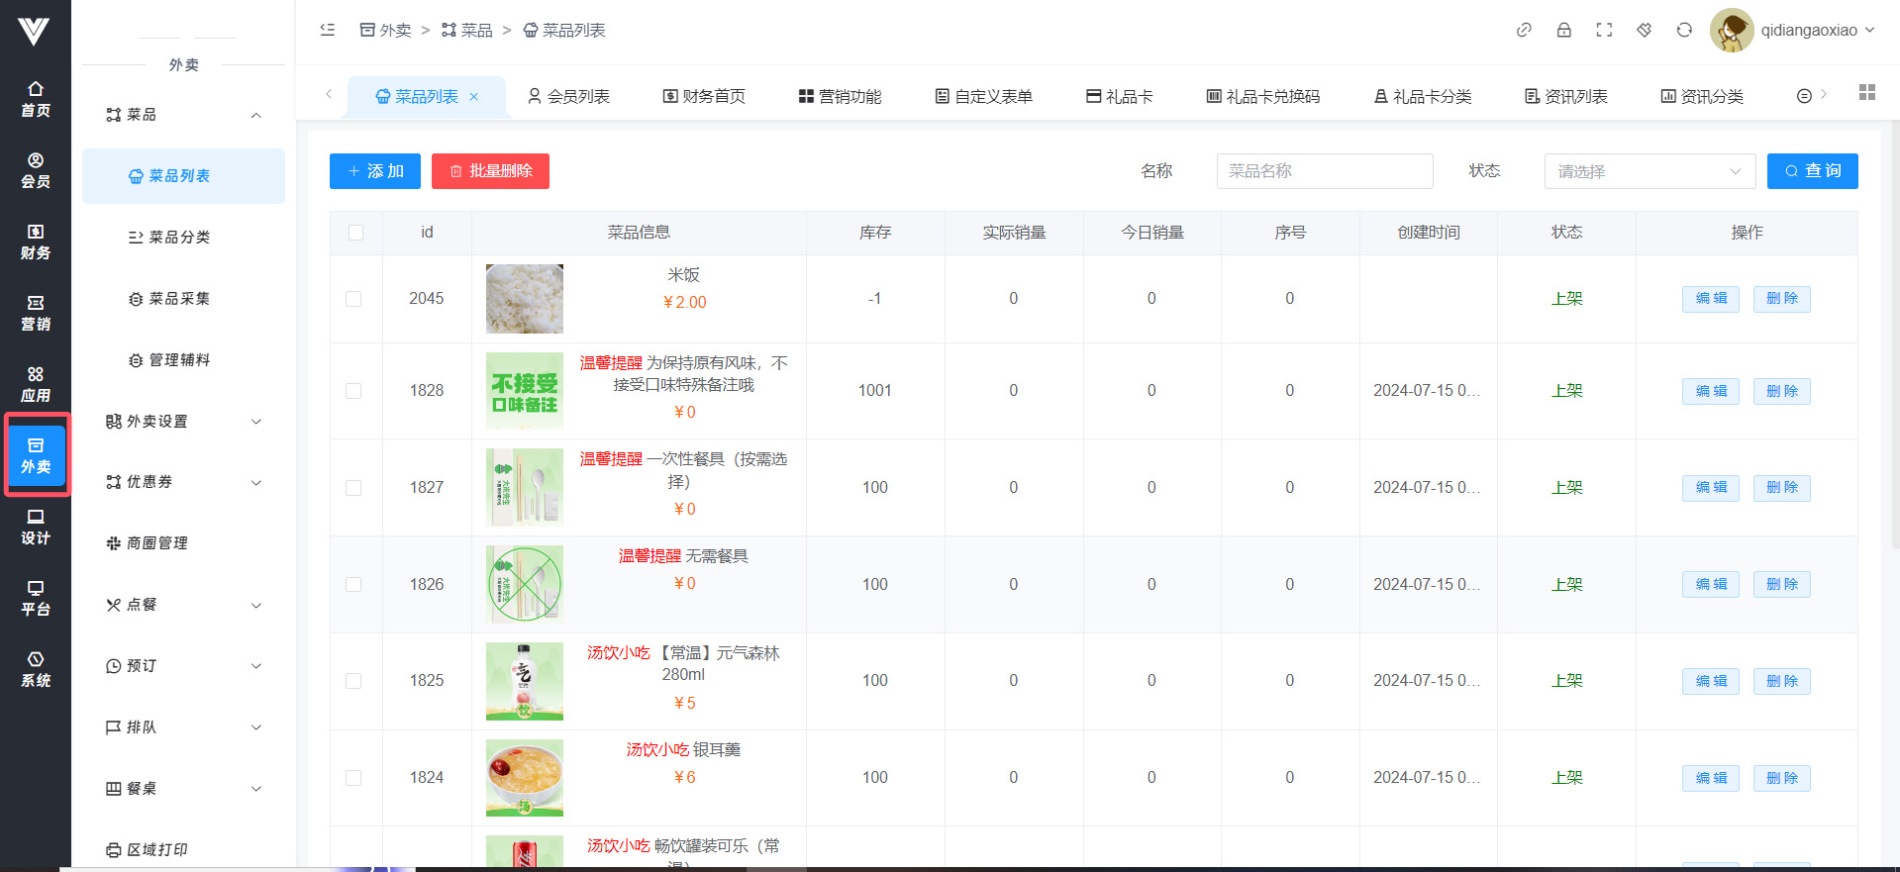Go to 会员 members in sidebar
The width and height of the screenshot is (1900, 872).
(36, 170)
